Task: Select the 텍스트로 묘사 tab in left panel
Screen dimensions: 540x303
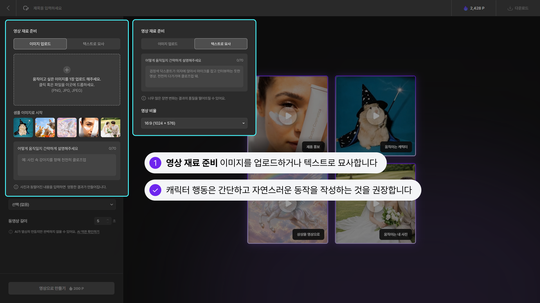Action: point(94,44)
